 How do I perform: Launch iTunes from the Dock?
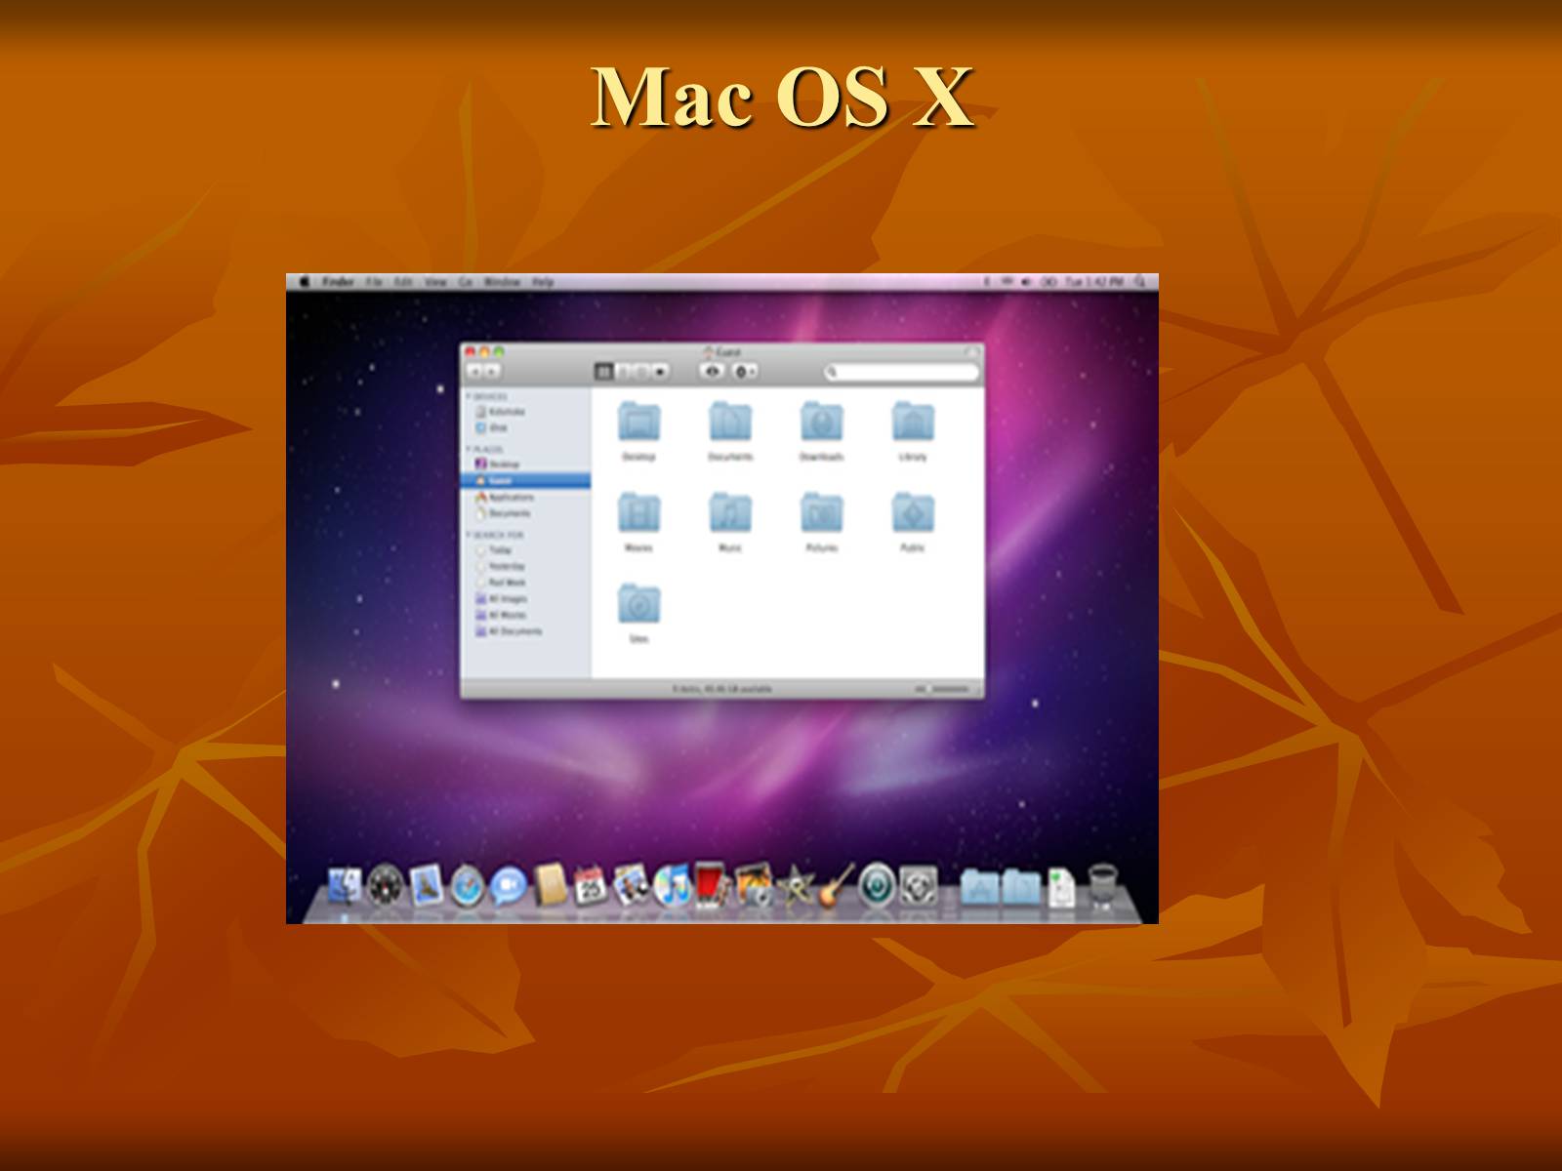[673, 886]
